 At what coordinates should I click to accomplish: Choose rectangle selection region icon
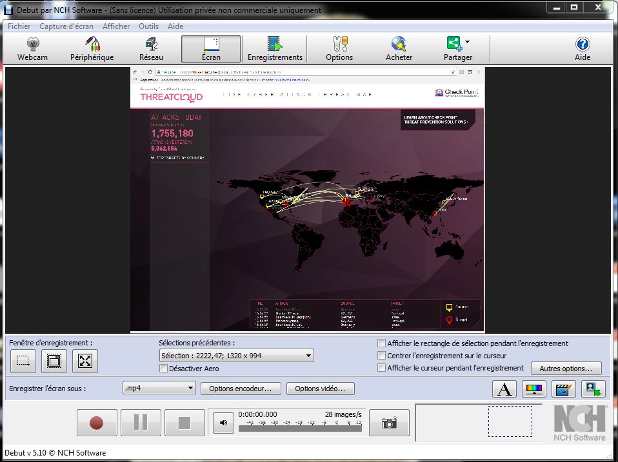click(x=23, y=361)
